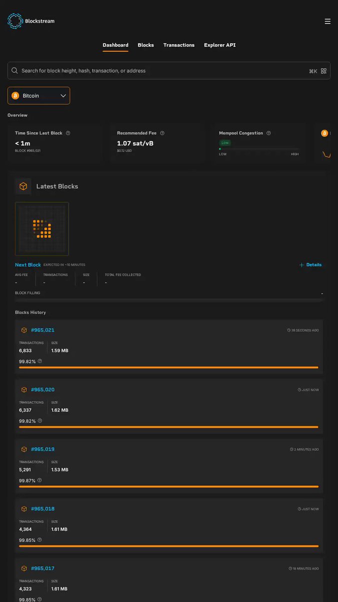Click the cube icon for block #965,021
This screenshot has width=338, height=602.
(24, 330)
